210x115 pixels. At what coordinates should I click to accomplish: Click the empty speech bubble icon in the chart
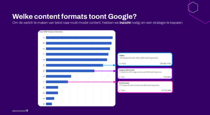tap(44, 54)
